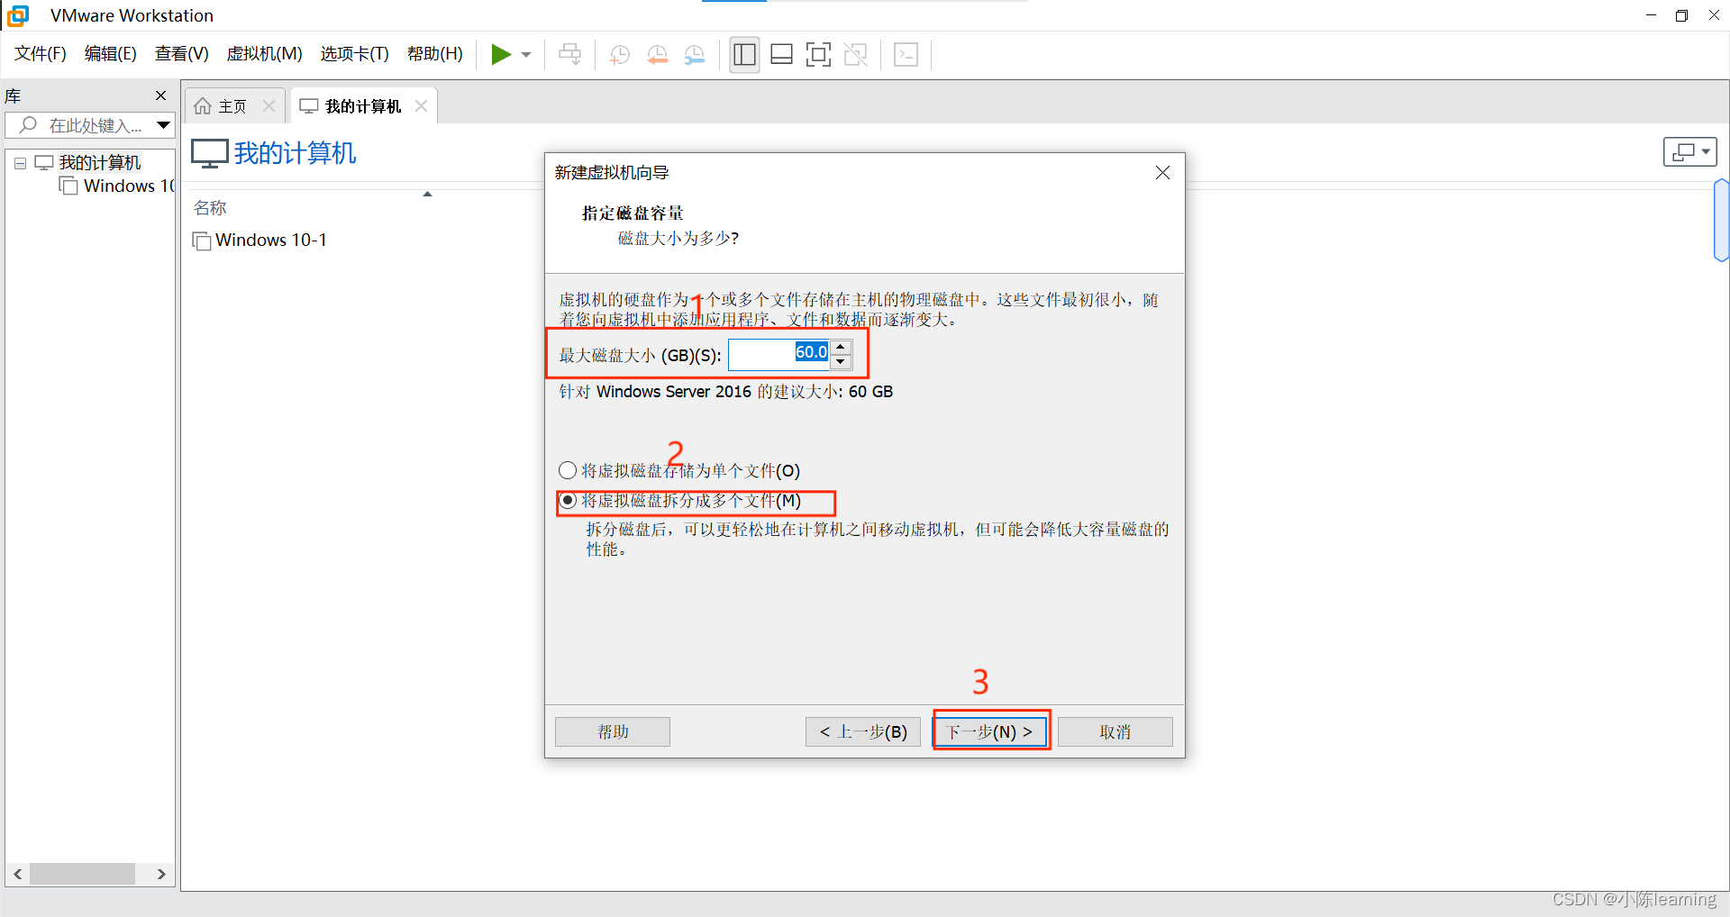Open the library search filter dropdown
The height and width of the screenshot is (917, 1730).
[163, 125]
